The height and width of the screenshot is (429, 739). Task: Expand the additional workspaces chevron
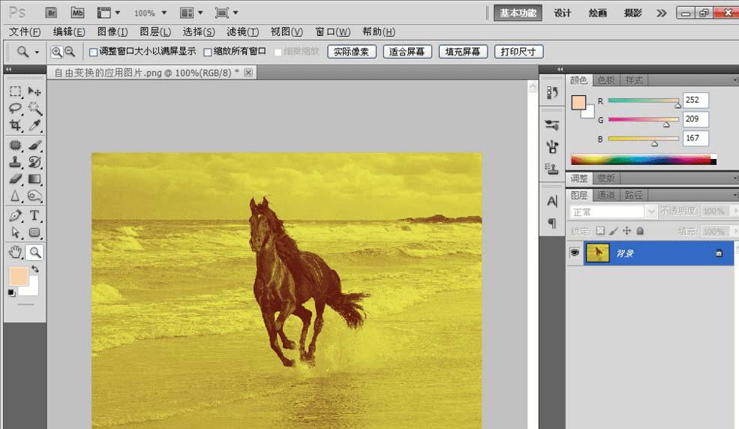click(x=661, y=13)
